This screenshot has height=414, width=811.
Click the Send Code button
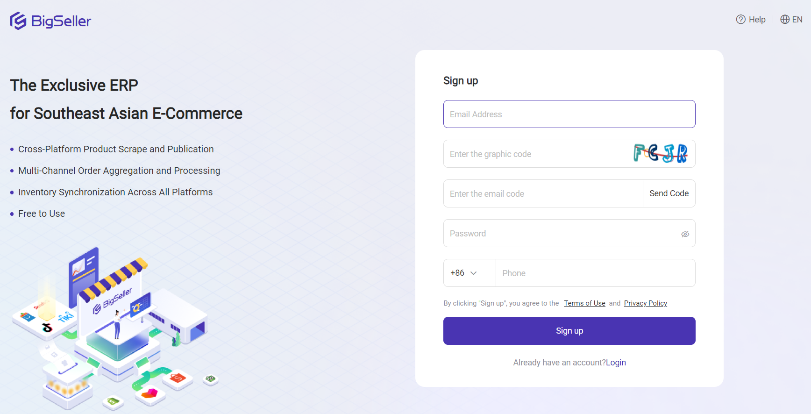[669, 193]
